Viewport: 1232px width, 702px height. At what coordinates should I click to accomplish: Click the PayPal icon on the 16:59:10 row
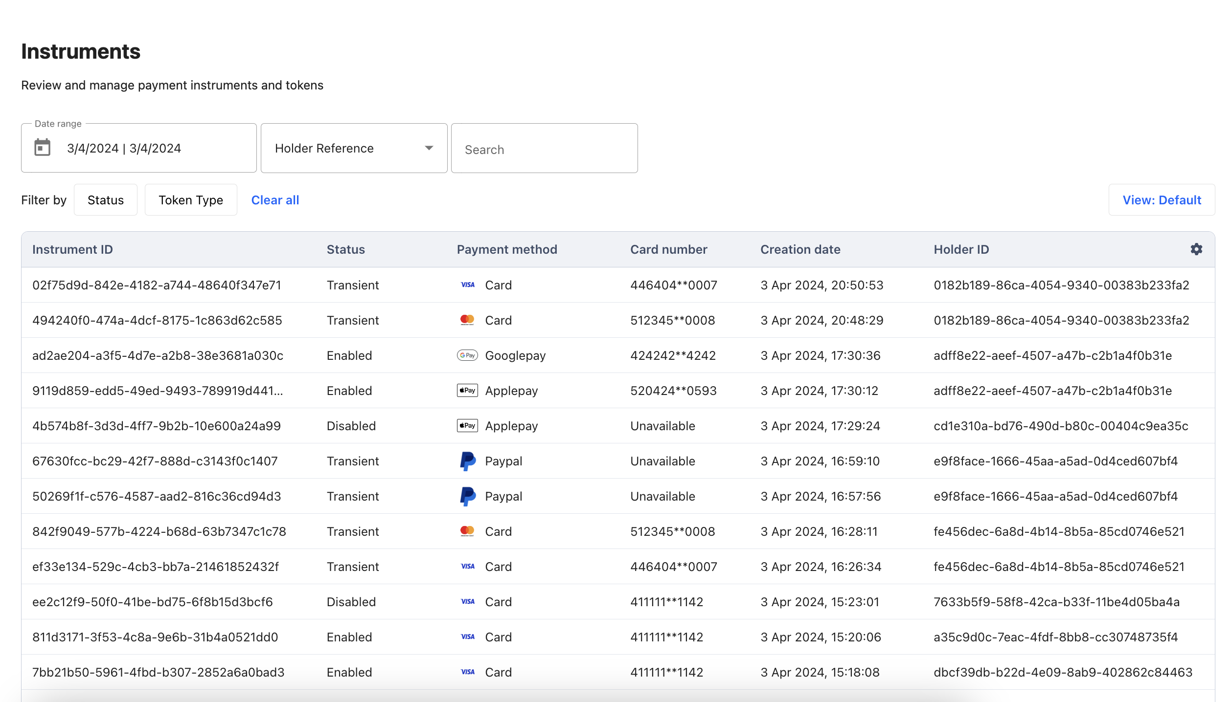(467, 461)
